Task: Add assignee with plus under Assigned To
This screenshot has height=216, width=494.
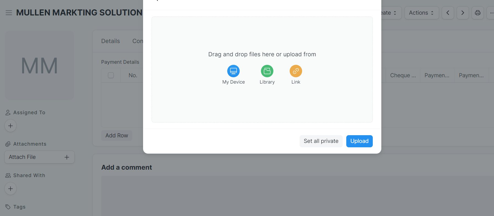Action: click(10, 126)
